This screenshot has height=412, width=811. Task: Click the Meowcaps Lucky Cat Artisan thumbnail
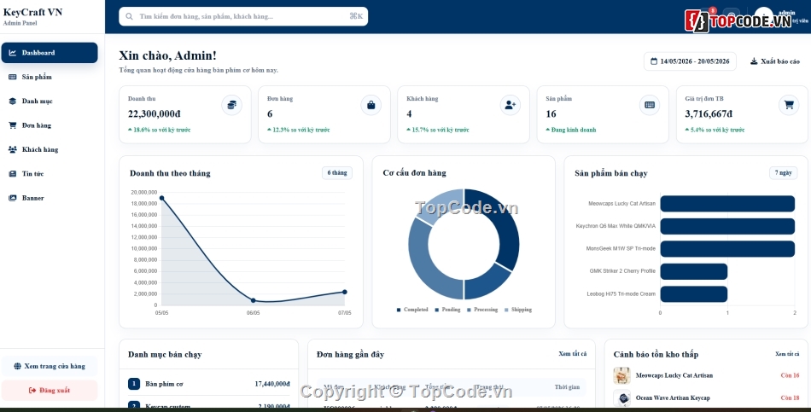(621, 375)
